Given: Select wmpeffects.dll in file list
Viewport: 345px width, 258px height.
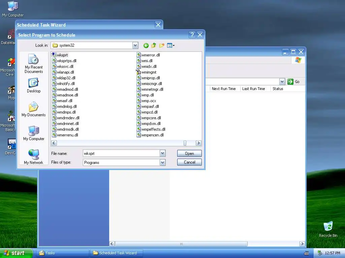Looking at the screenshot, I should point(151,129).
